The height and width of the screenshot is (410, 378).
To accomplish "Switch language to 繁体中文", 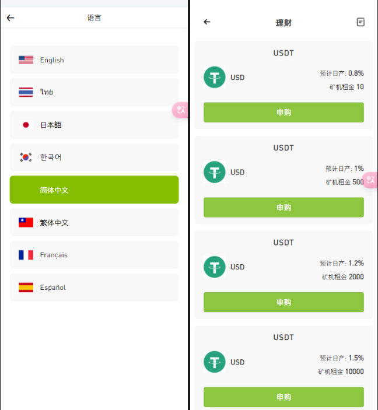I will tap(94, 222).
